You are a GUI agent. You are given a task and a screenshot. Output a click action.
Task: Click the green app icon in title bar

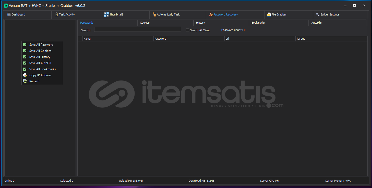[6, 6]
